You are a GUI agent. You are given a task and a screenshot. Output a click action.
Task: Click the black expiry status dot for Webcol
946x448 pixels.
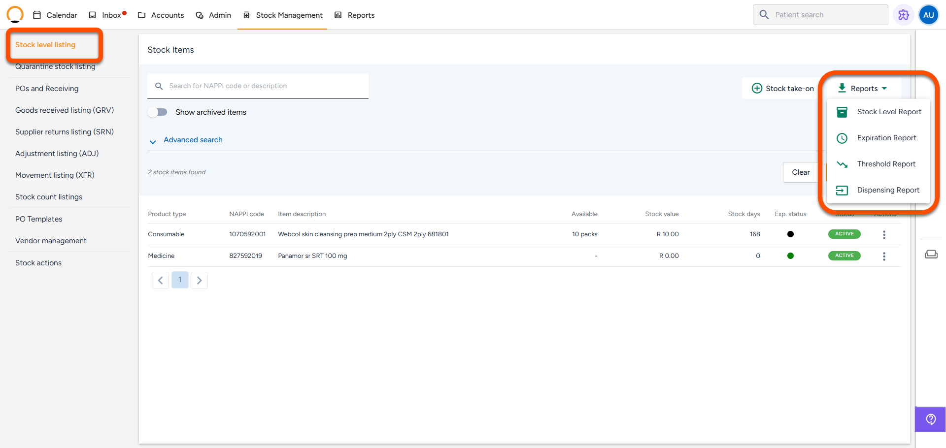790,234
